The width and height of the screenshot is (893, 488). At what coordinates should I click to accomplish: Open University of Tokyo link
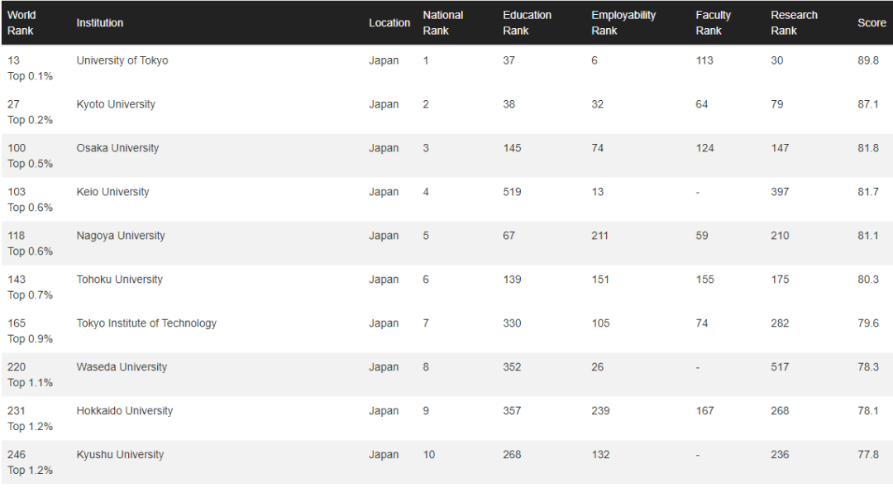[122, 60]
